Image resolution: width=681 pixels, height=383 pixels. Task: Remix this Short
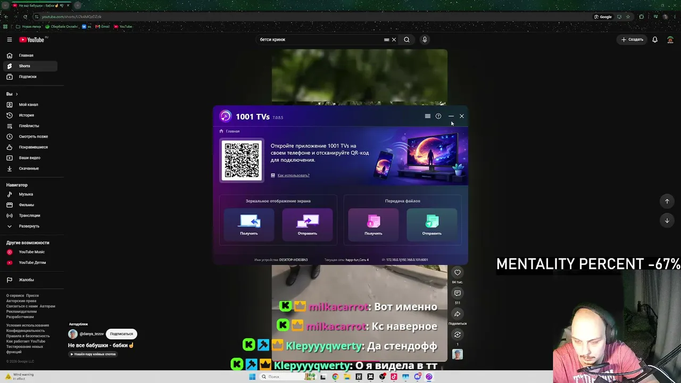tap(458, 335)
